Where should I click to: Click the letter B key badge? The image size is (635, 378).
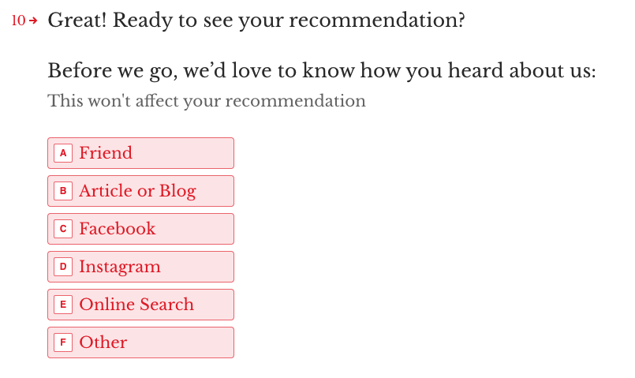click(63, 191)
